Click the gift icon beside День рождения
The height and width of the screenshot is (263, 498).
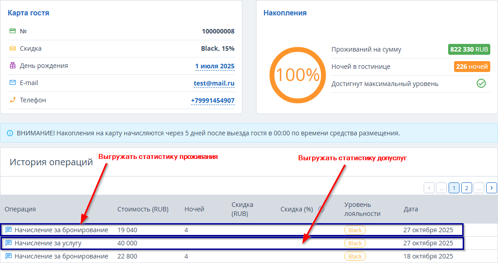point(12,66)
